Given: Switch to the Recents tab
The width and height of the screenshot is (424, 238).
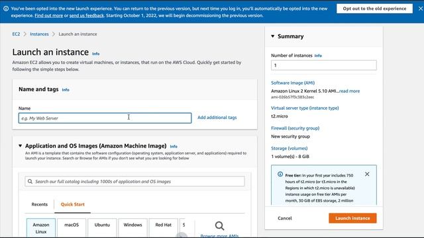Looking at the screenshot, I should pyautogui.click(x=40, y=204).
